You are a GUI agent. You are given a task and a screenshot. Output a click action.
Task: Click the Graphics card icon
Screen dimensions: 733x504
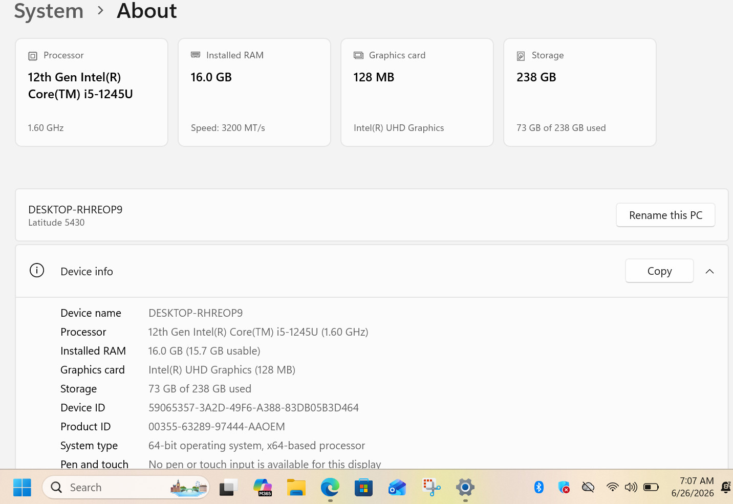pos(358,55)
